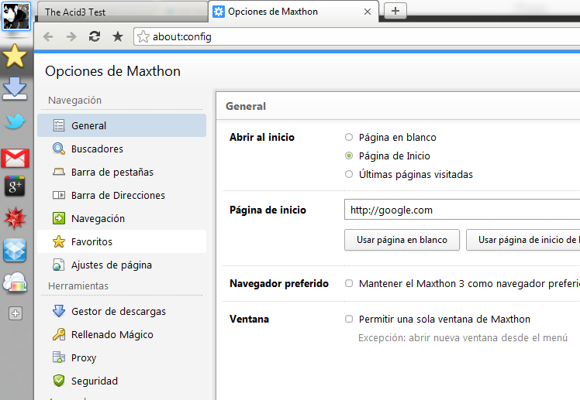Choose Últimas páginas visitadas radio option
Screen dimensions: 580x400
point(349,175)
